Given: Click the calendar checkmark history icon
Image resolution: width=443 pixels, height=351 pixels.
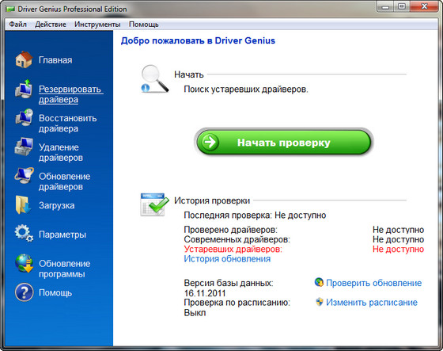Looking at the screenshot, I should pos(154,204).
